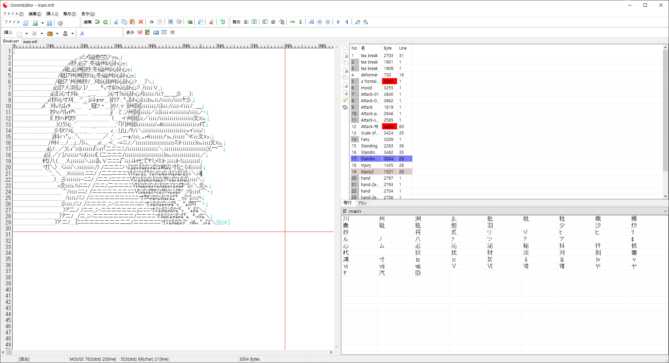Screen dimensions: 669x363
Task: Open dropdown arrow beside the person icon
Action: [72, 34]
